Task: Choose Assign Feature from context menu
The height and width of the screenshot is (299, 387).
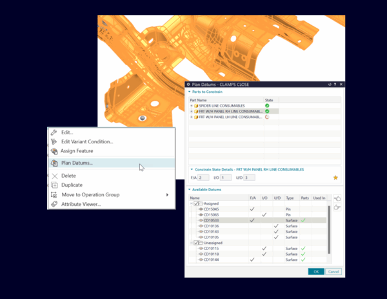Action: 72,151
